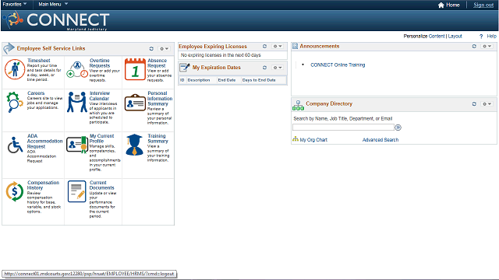Click the My Current Profile link text
This screenshot has width=499, height=280.
[101, 138]
